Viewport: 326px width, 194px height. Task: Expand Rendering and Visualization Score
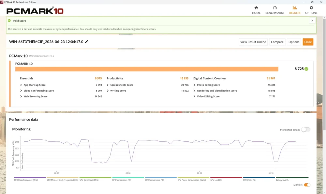[194, 91]
